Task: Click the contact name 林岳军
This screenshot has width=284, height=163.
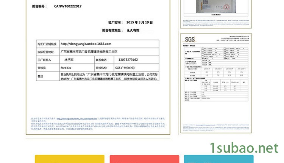Action: 69,60
